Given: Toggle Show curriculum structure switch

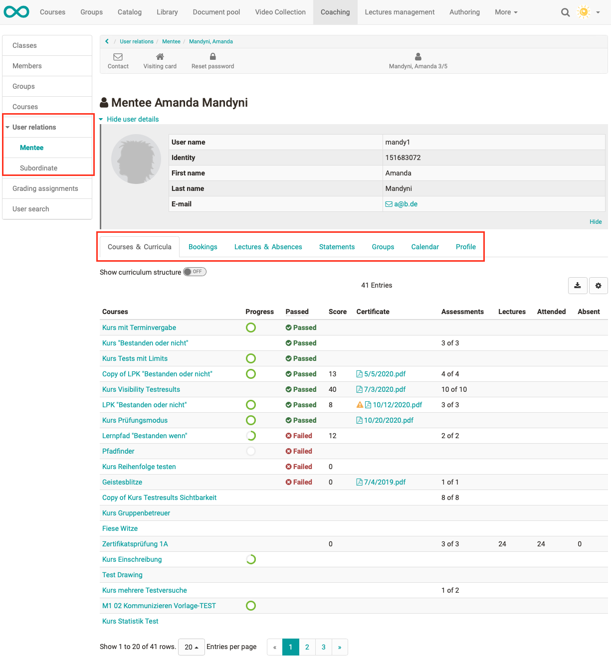Looking at the screenshot, I should coord(195,272).
